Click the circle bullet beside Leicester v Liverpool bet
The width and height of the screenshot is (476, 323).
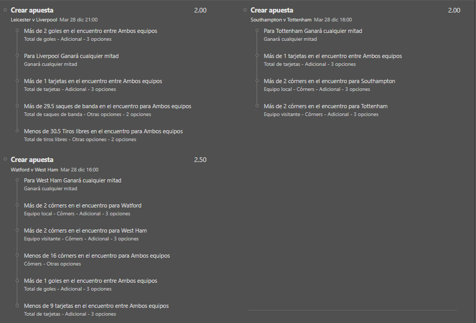(5, 10)
